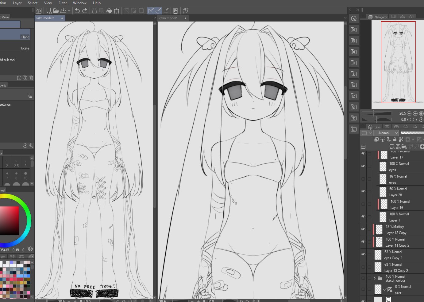424x302 pixels.
Task: Click the Redo arrow in the toolbar
Action: point(85,11)
